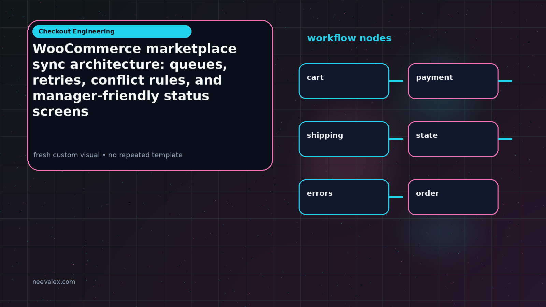Open the neevalex.com link
The image size is (546, 307).
pyautogui.click(x=54, y=282)
